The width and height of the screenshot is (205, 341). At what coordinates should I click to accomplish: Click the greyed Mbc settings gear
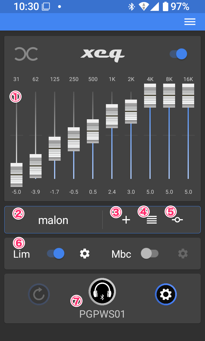183,253
